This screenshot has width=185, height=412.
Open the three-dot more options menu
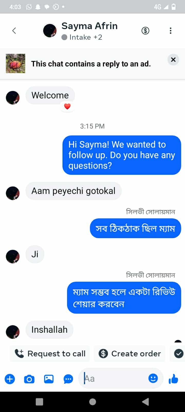click(170, 31)
